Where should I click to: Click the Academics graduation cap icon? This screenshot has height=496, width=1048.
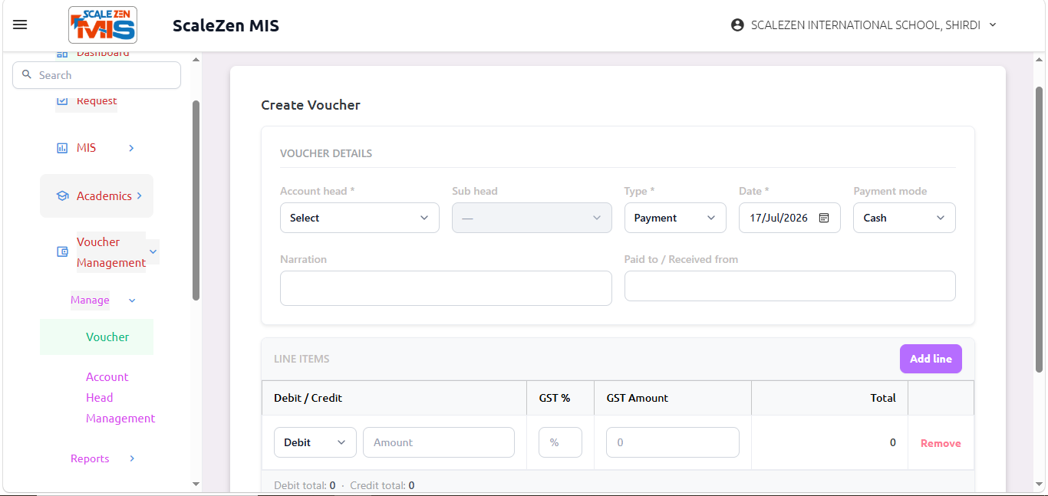click(62, 196)
